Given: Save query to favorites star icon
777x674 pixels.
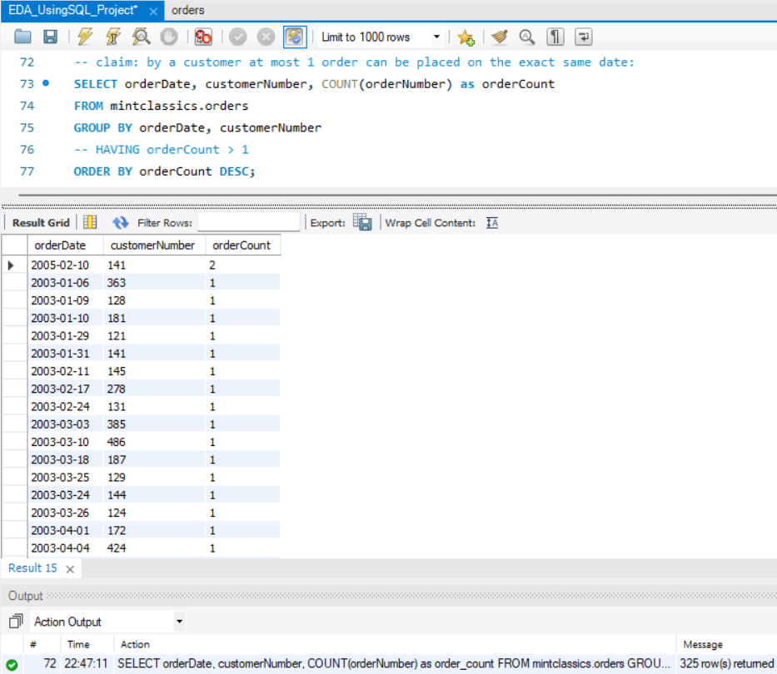Looking at the screenshot, I should pyautogui.click(x=466, y=37).
